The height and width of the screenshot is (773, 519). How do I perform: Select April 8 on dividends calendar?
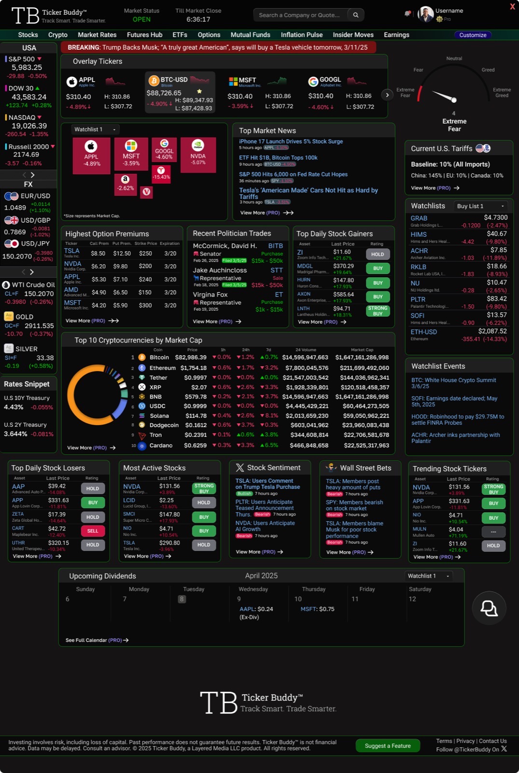point(182,599)
